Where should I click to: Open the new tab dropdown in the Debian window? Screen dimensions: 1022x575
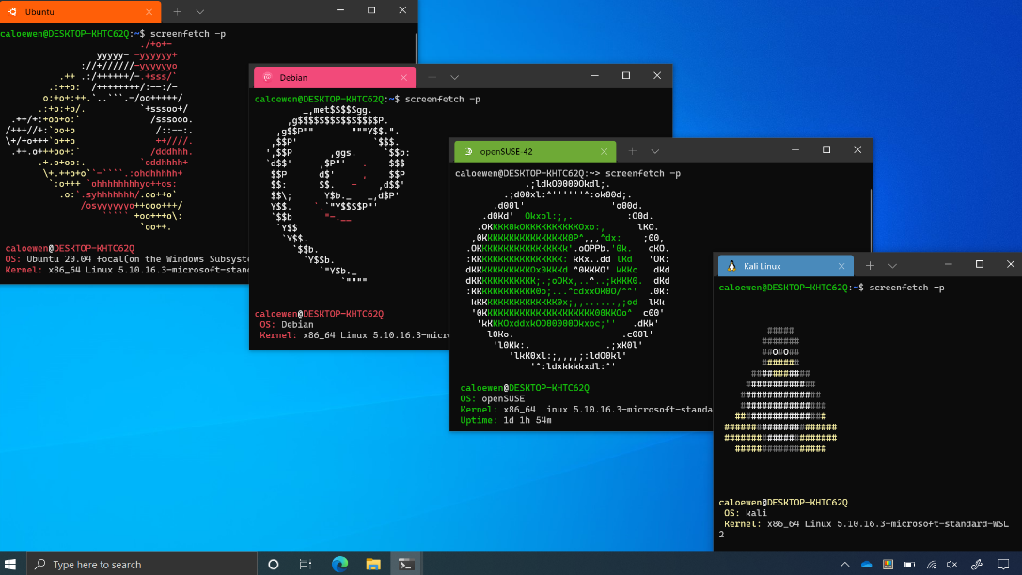tap(455, 77)
